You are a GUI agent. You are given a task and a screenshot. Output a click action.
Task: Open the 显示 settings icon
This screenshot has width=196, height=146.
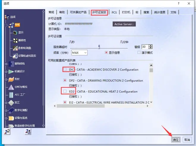15,33
